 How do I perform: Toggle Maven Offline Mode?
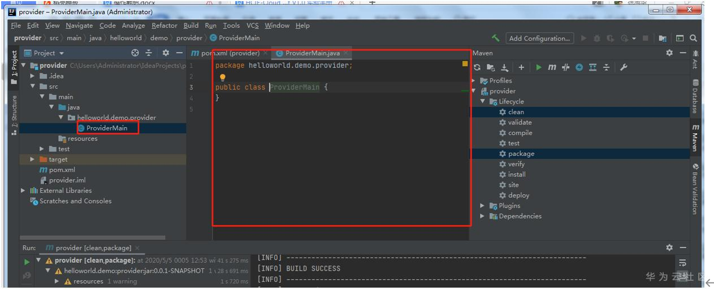565,67
